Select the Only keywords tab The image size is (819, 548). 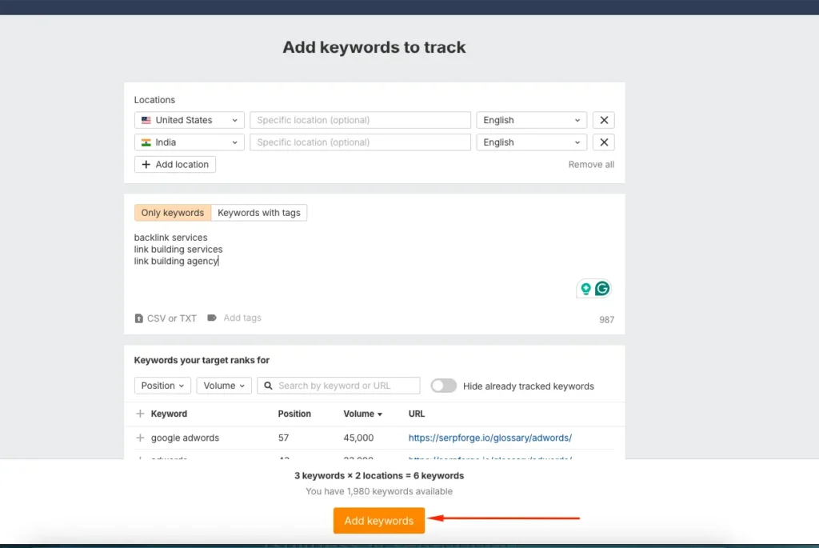[172, 212]
